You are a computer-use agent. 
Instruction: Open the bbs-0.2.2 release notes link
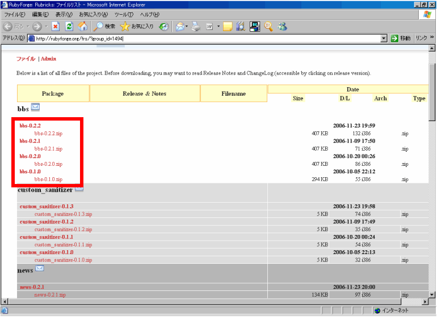(x=30, y=126)
